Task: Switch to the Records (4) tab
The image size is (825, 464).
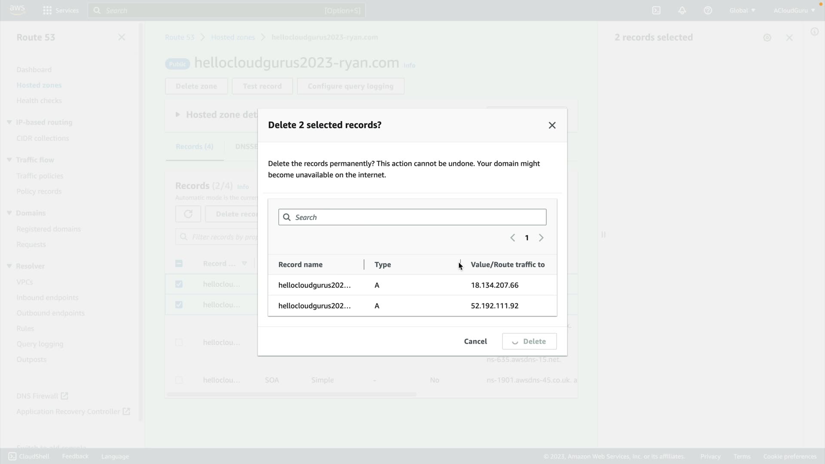Action: (x=194, y=147)
